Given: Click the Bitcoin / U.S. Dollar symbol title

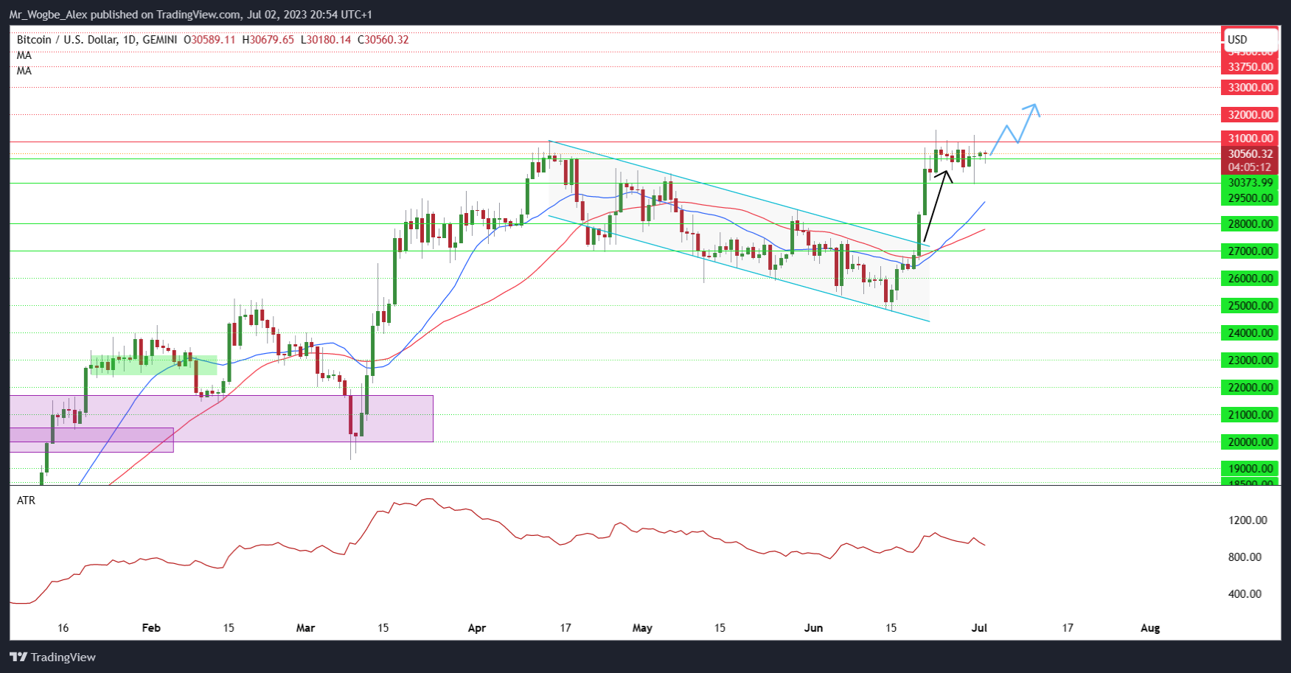Looking at the screenshot, I should tap(97, 40).
